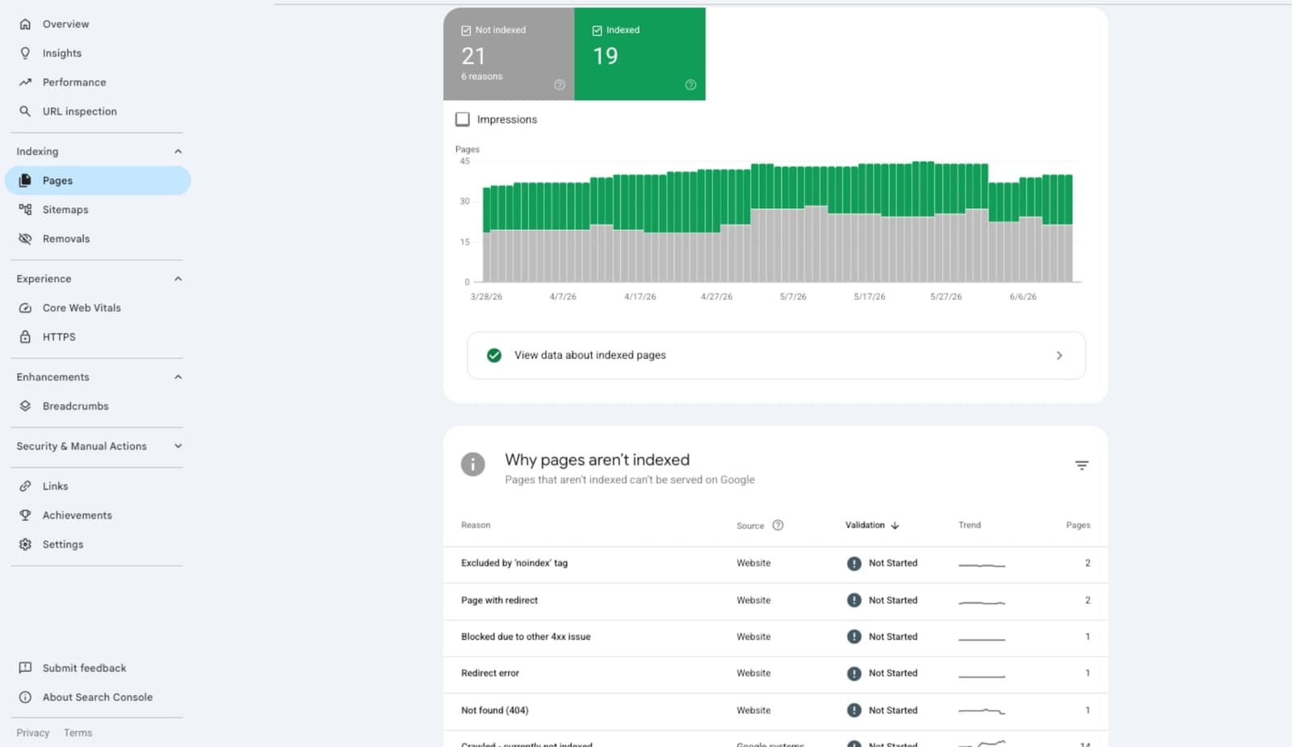Click the Removals crossed-eye icon
The width and height of the screenshot is (1292, 747).
tap(25, 239)
